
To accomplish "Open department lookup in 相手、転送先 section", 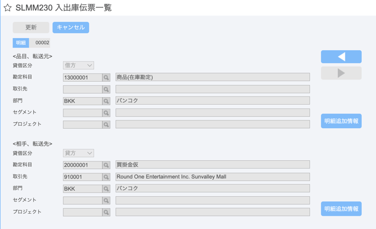I will pyautogui.click(x=106, y=189).
